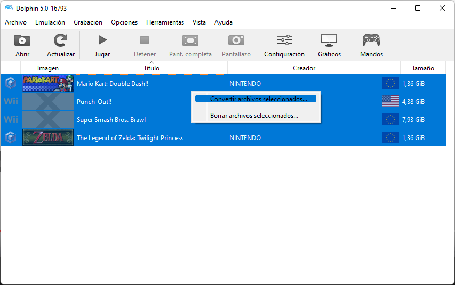Click the EU flag in the Zelda row
Image resolution: width=455 pixels, height=285 pixels.
(390, 137)
